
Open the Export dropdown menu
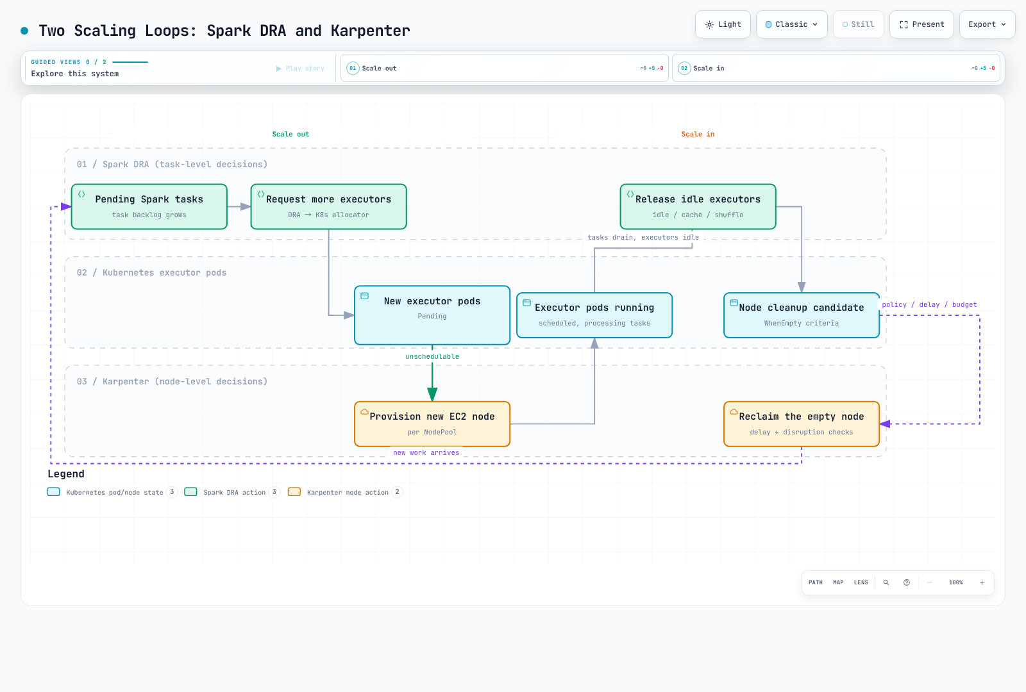[987, 24]
